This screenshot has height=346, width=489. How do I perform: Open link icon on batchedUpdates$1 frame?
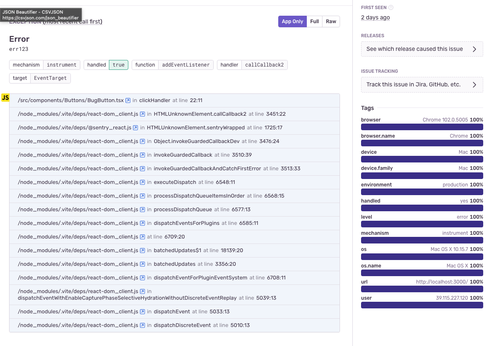(x=142, y=251)
